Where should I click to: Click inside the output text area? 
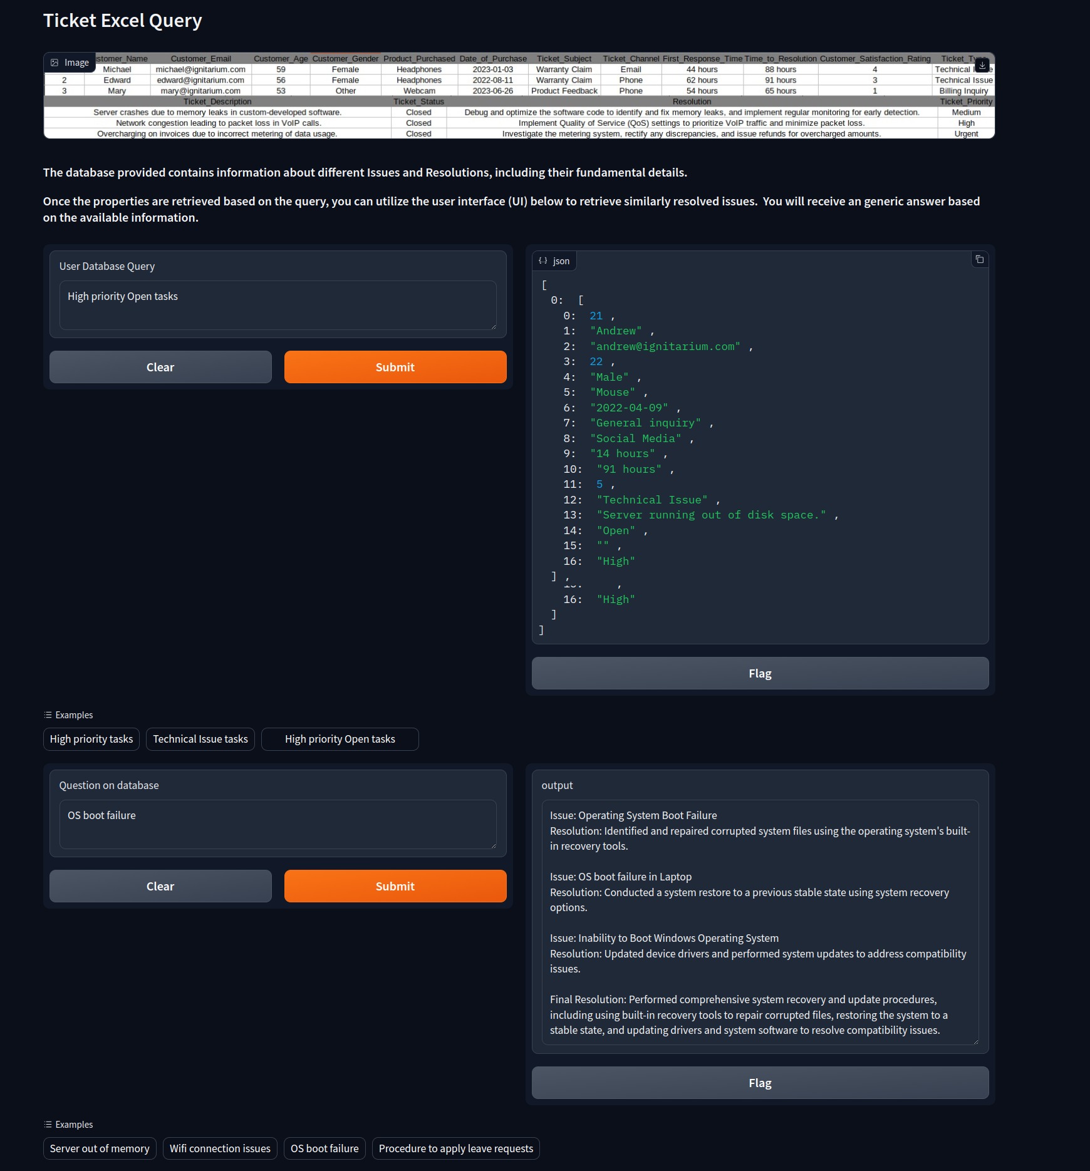[759, 922]
